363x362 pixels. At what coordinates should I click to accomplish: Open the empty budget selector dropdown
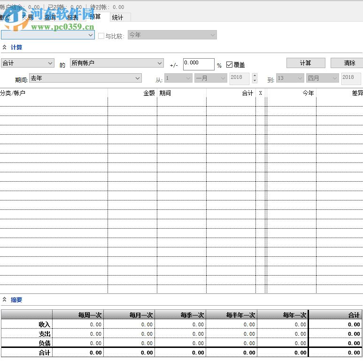(48, 35)
